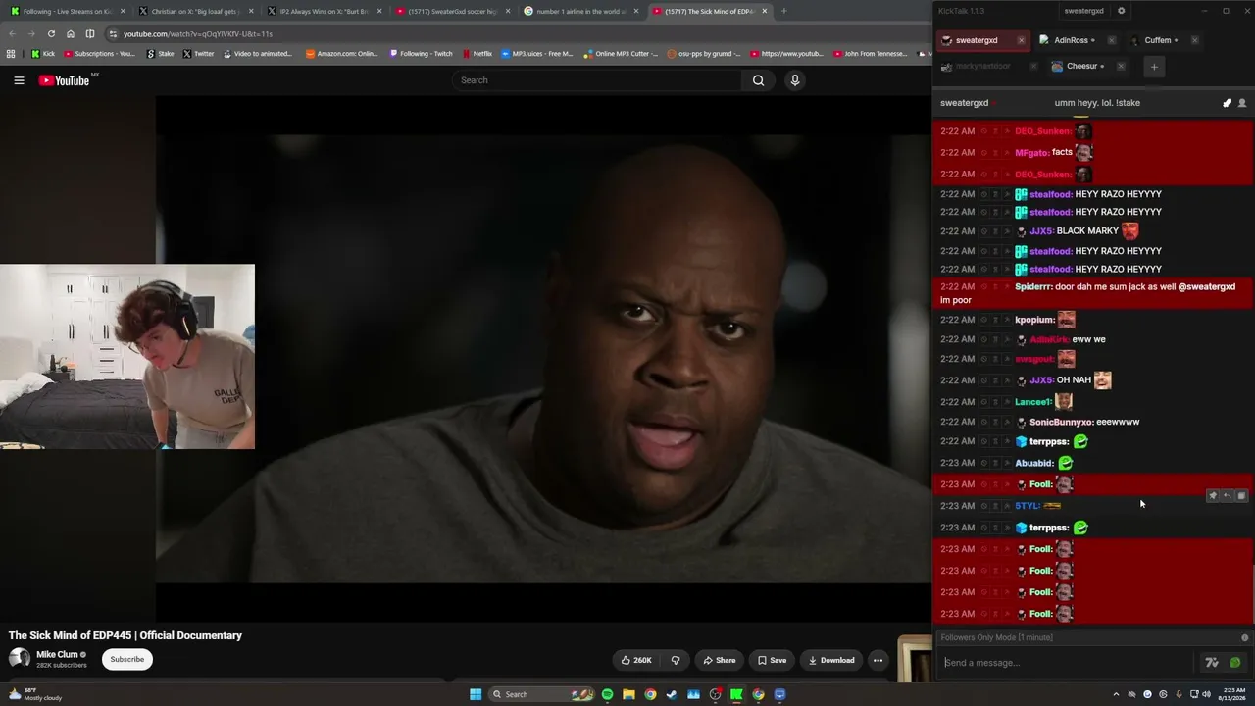Viewport: 1255px width, 706px height.
Task: Show hidden system tray icons
Action: click(x=1116, y=694)
